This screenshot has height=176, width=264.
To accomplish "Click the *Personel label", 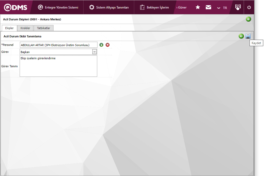I will 7,45.
